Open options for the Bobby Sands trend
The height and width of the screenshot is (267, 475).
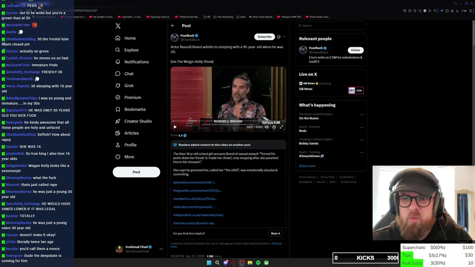coord(362,140)
